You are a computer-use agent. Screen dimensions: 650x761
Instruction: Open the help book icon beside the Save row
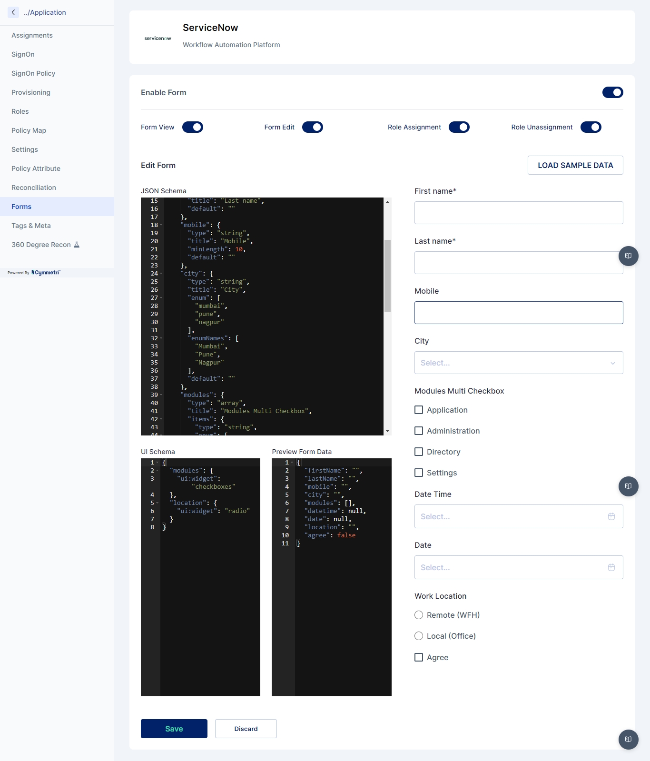(628, 740)
